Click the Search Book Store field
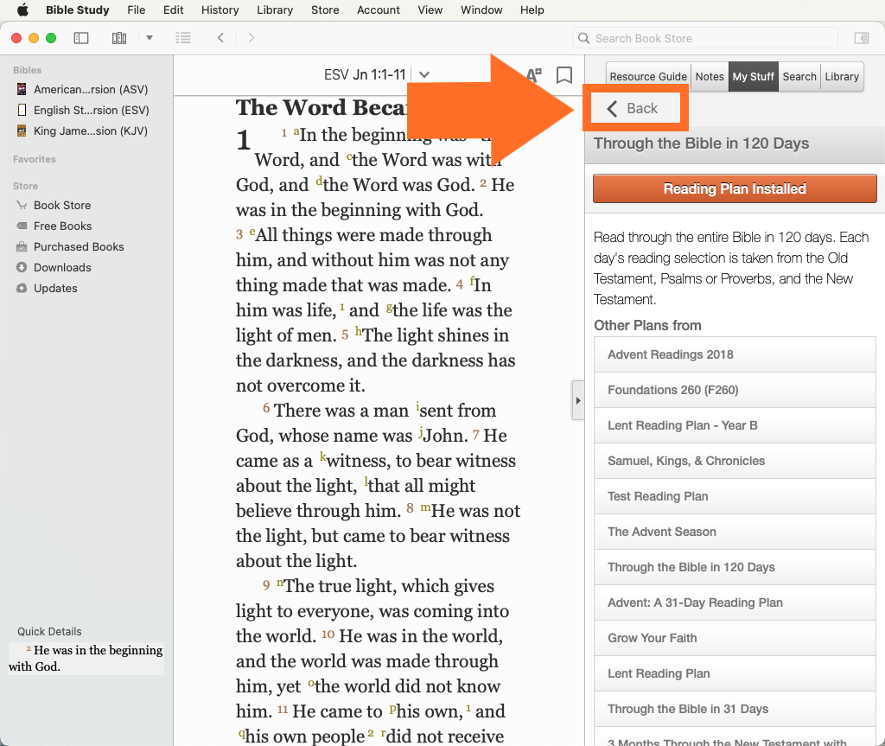This screenshot has width=885, height=746. pyautogui.click(x=705, y=38)
